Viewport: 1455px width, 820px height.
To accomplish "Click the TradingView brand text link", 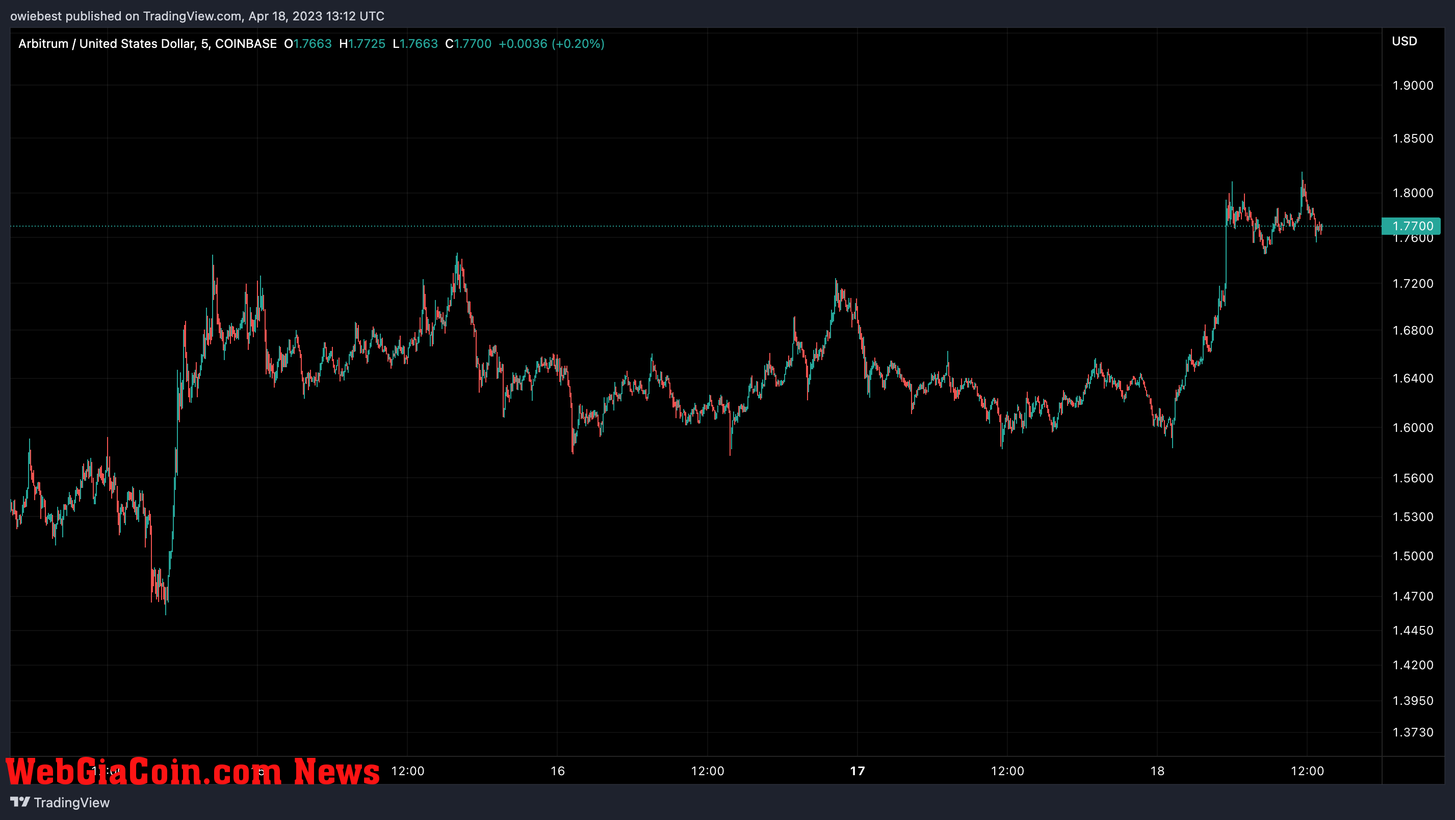I will tap(72, 803).
